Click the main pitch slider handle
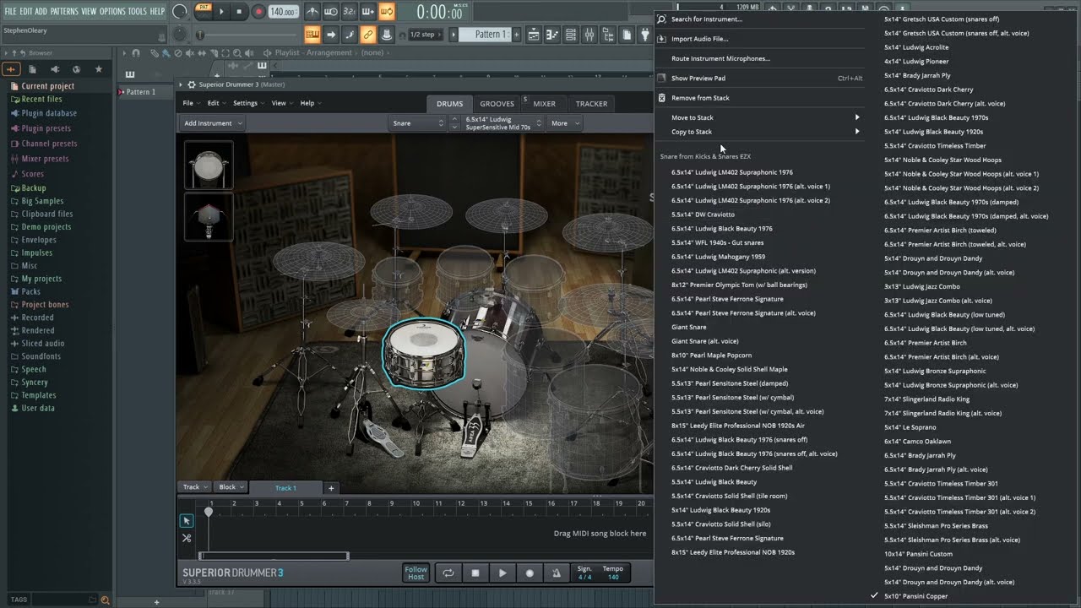The width and height of the screenshot is (1081, 608). [200, 35]
